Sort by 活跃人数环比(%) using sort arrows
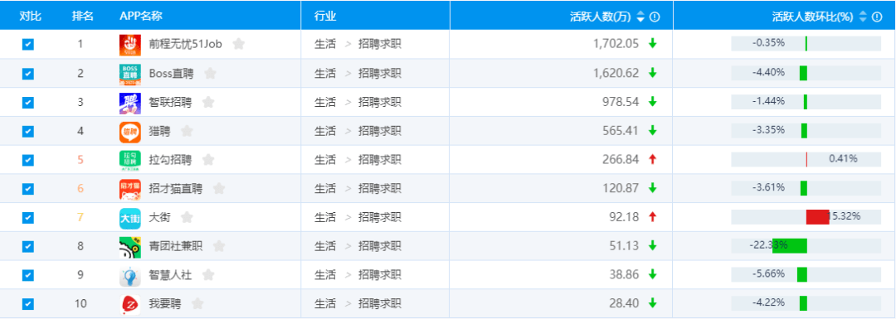The image size is (896, 319). tap(863, 17)
